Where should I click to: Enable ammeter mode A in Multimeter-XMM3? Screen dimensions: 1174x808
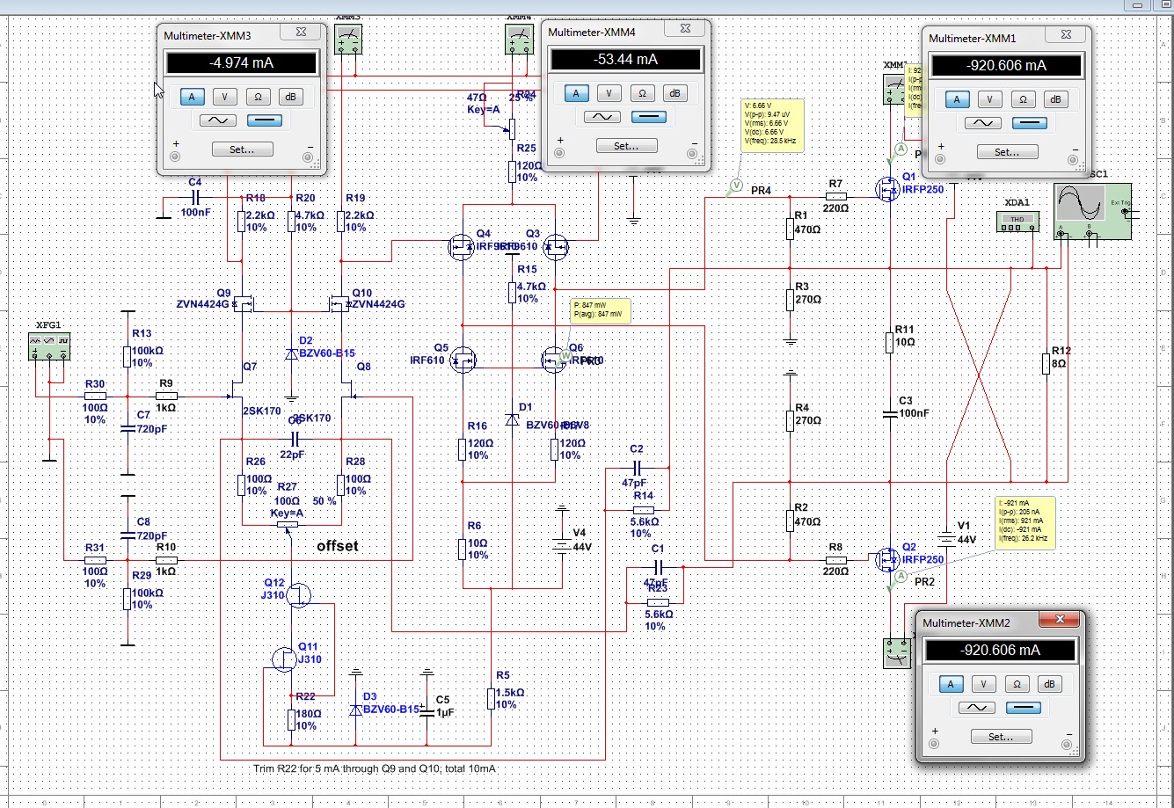coord(193,97)
